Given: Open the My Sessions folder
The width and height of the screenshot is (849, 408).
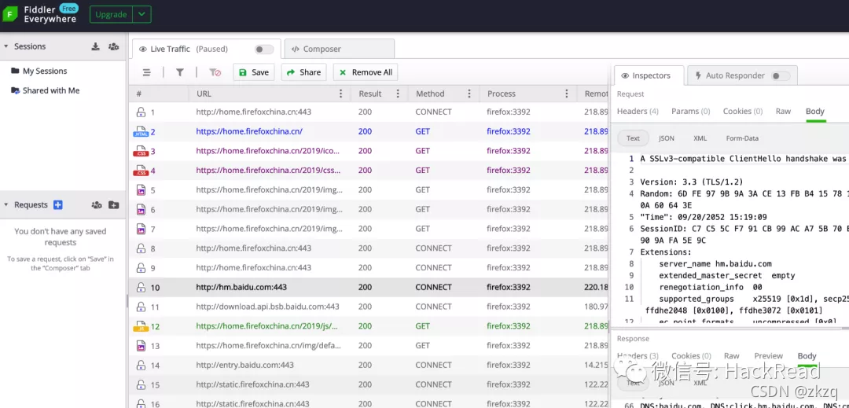Looking at the screenshot, I should pyautogui.click(x=39, y=71).
